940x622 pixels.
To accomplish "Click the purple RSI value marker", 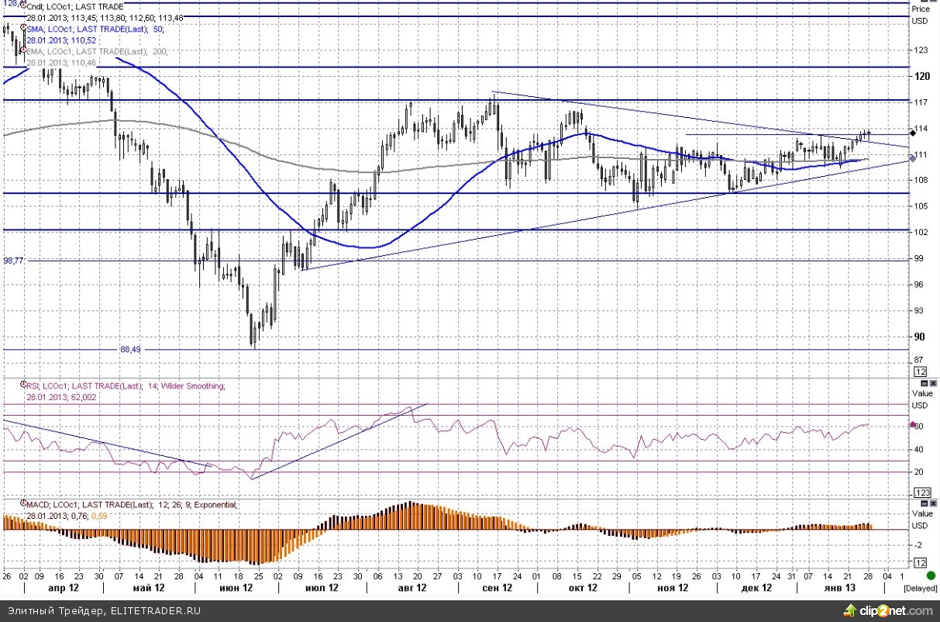I will click(912, 424).
